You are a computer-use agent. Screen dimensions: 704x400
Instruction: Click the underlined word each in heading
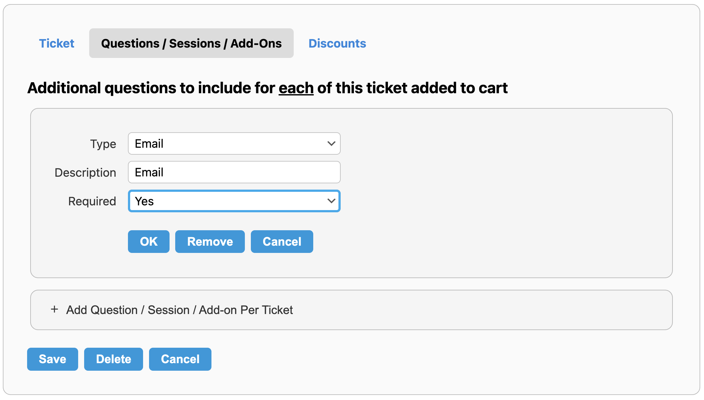click(x=296, y=88)
